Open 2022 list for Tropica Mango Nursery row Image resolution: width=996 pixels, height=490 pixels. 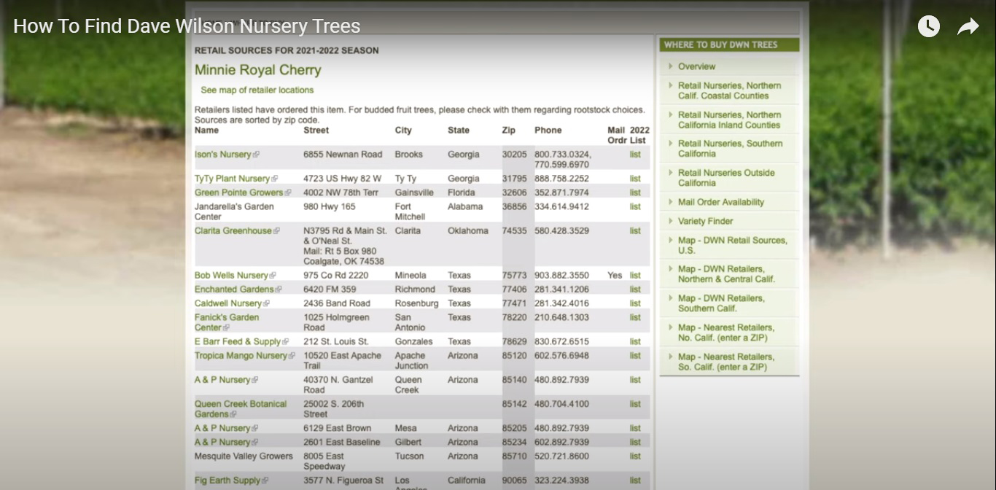pyautogui.click(x=635, y=356)
